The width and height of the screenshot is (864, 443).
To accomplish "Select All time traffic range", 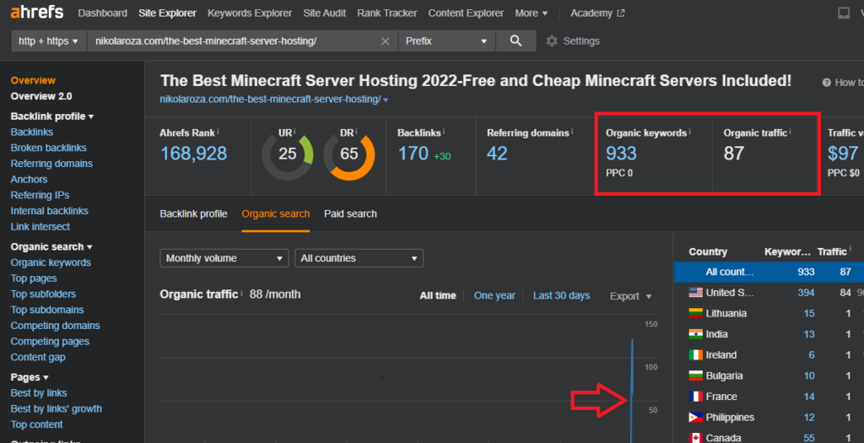I will click(438, 296).
